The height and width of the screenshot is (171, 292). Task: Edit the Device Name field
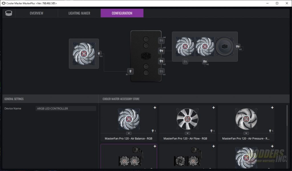[x=66, y=108]
